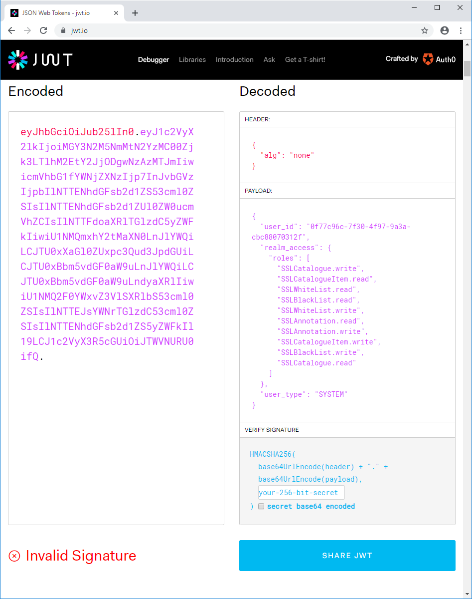Click the page vertical scrollbar thumb
472x599 pixels.
click(467, 69)
